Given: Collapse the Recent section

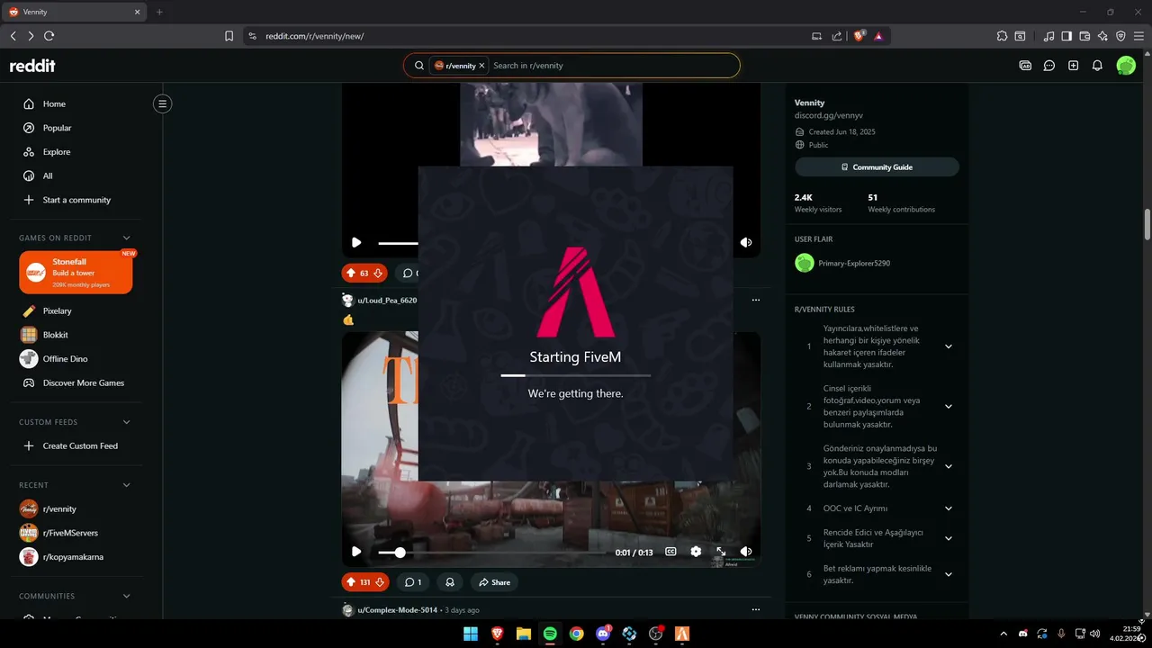Looking at the screenshot, I should pos(126,485).
